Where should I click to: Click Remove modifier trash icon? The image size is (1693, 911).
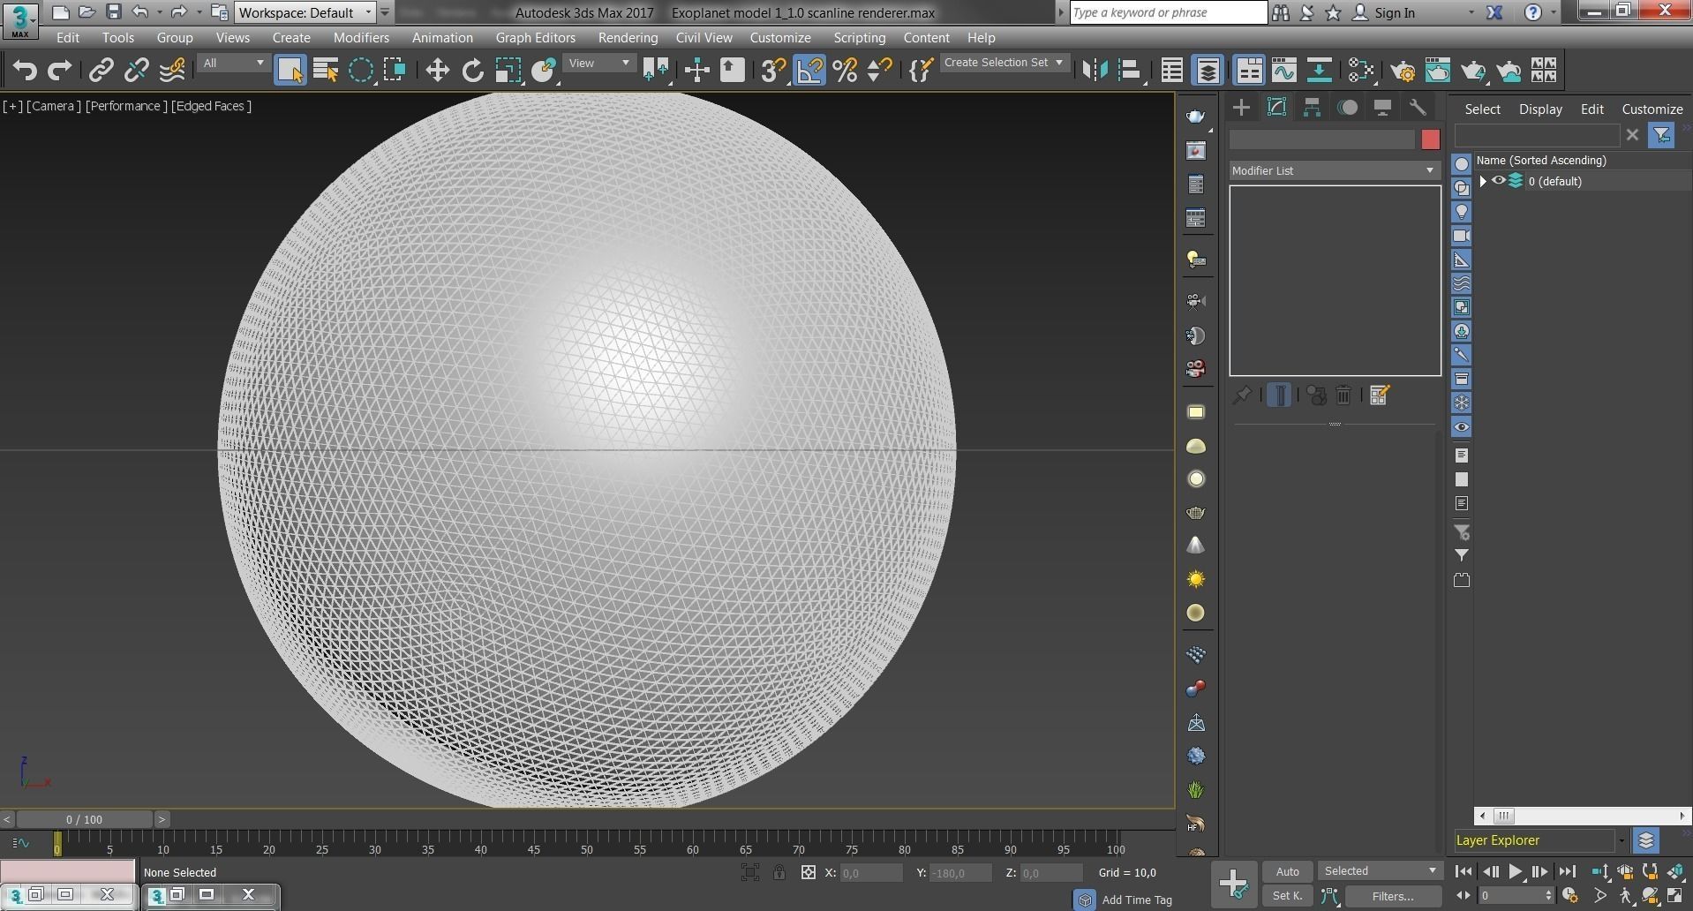point(1343,395)
